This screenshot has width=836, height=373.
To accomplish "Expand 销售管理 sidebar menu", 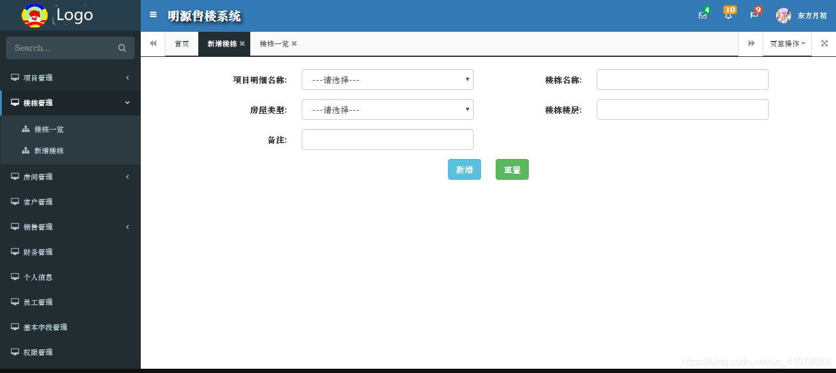I will point(70,227).
